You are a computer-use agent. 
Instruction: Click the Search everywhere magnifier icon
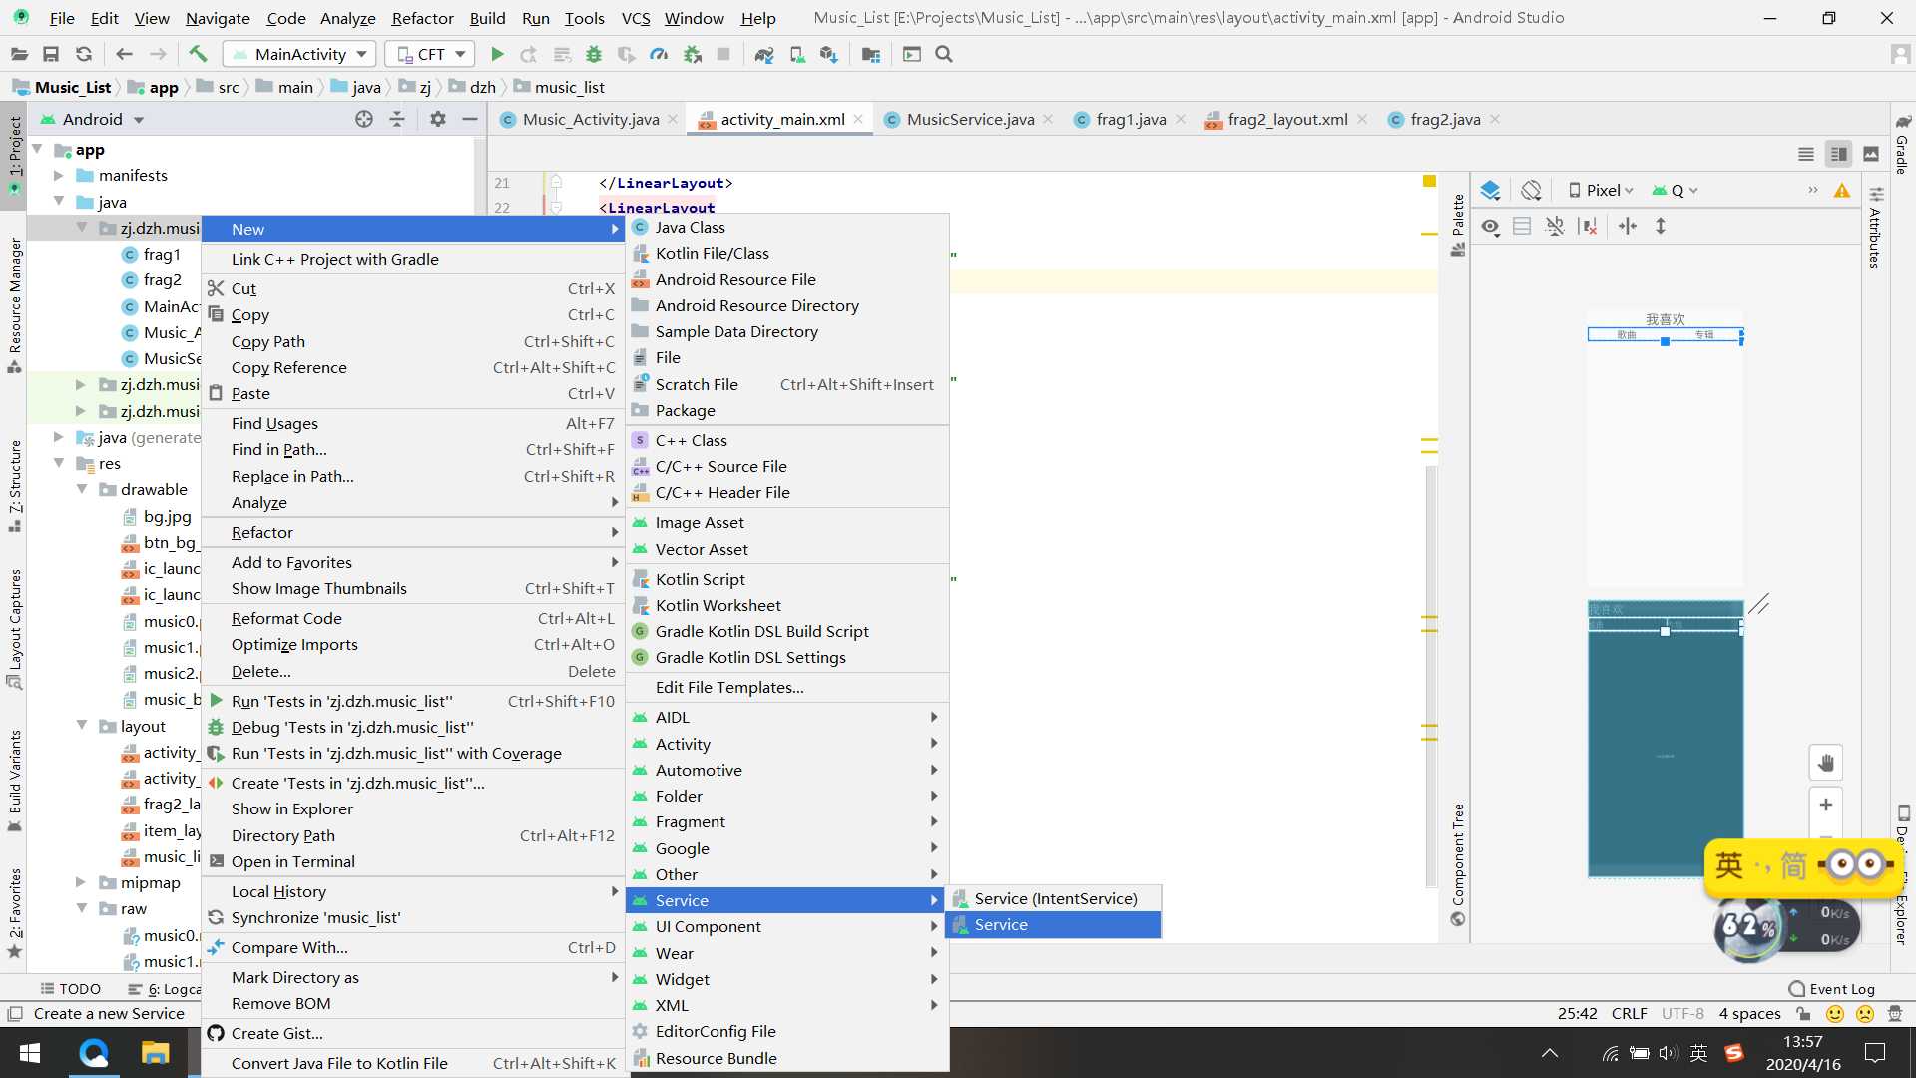pyautogui.click(x=946, y=54)
